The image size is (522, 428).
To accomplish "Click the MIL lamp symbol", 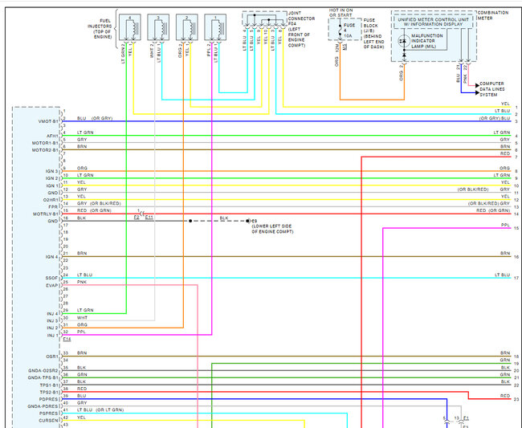I will tap(404, 41).
